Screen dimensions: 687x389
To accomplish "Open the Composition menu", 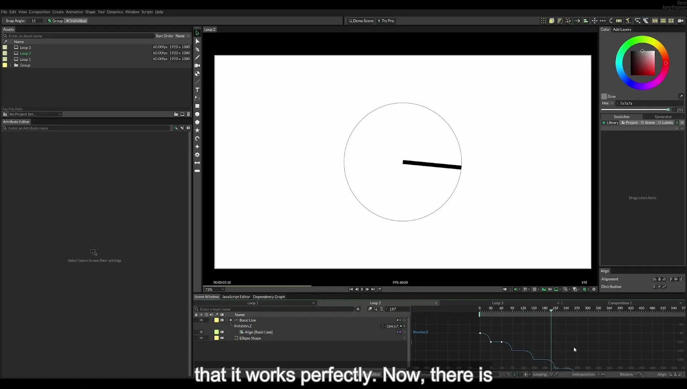I will pyautogui.click(x=39, y=12).
